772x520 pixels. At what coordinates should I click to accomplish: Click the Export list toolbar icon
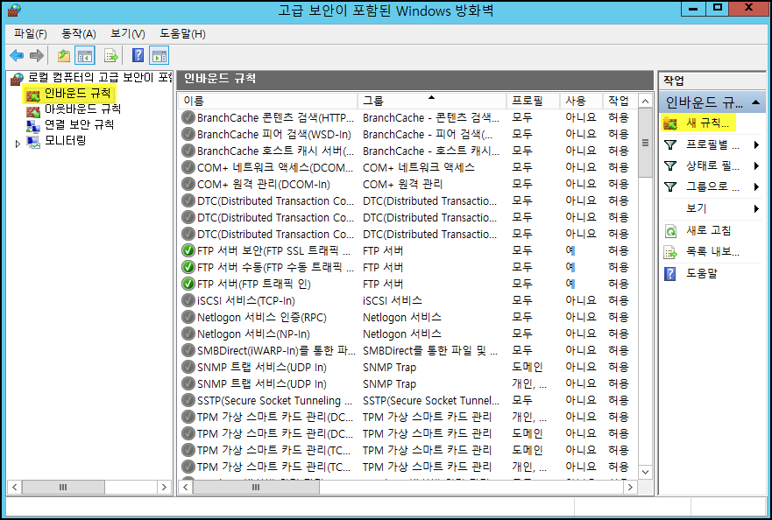[111, 56]
